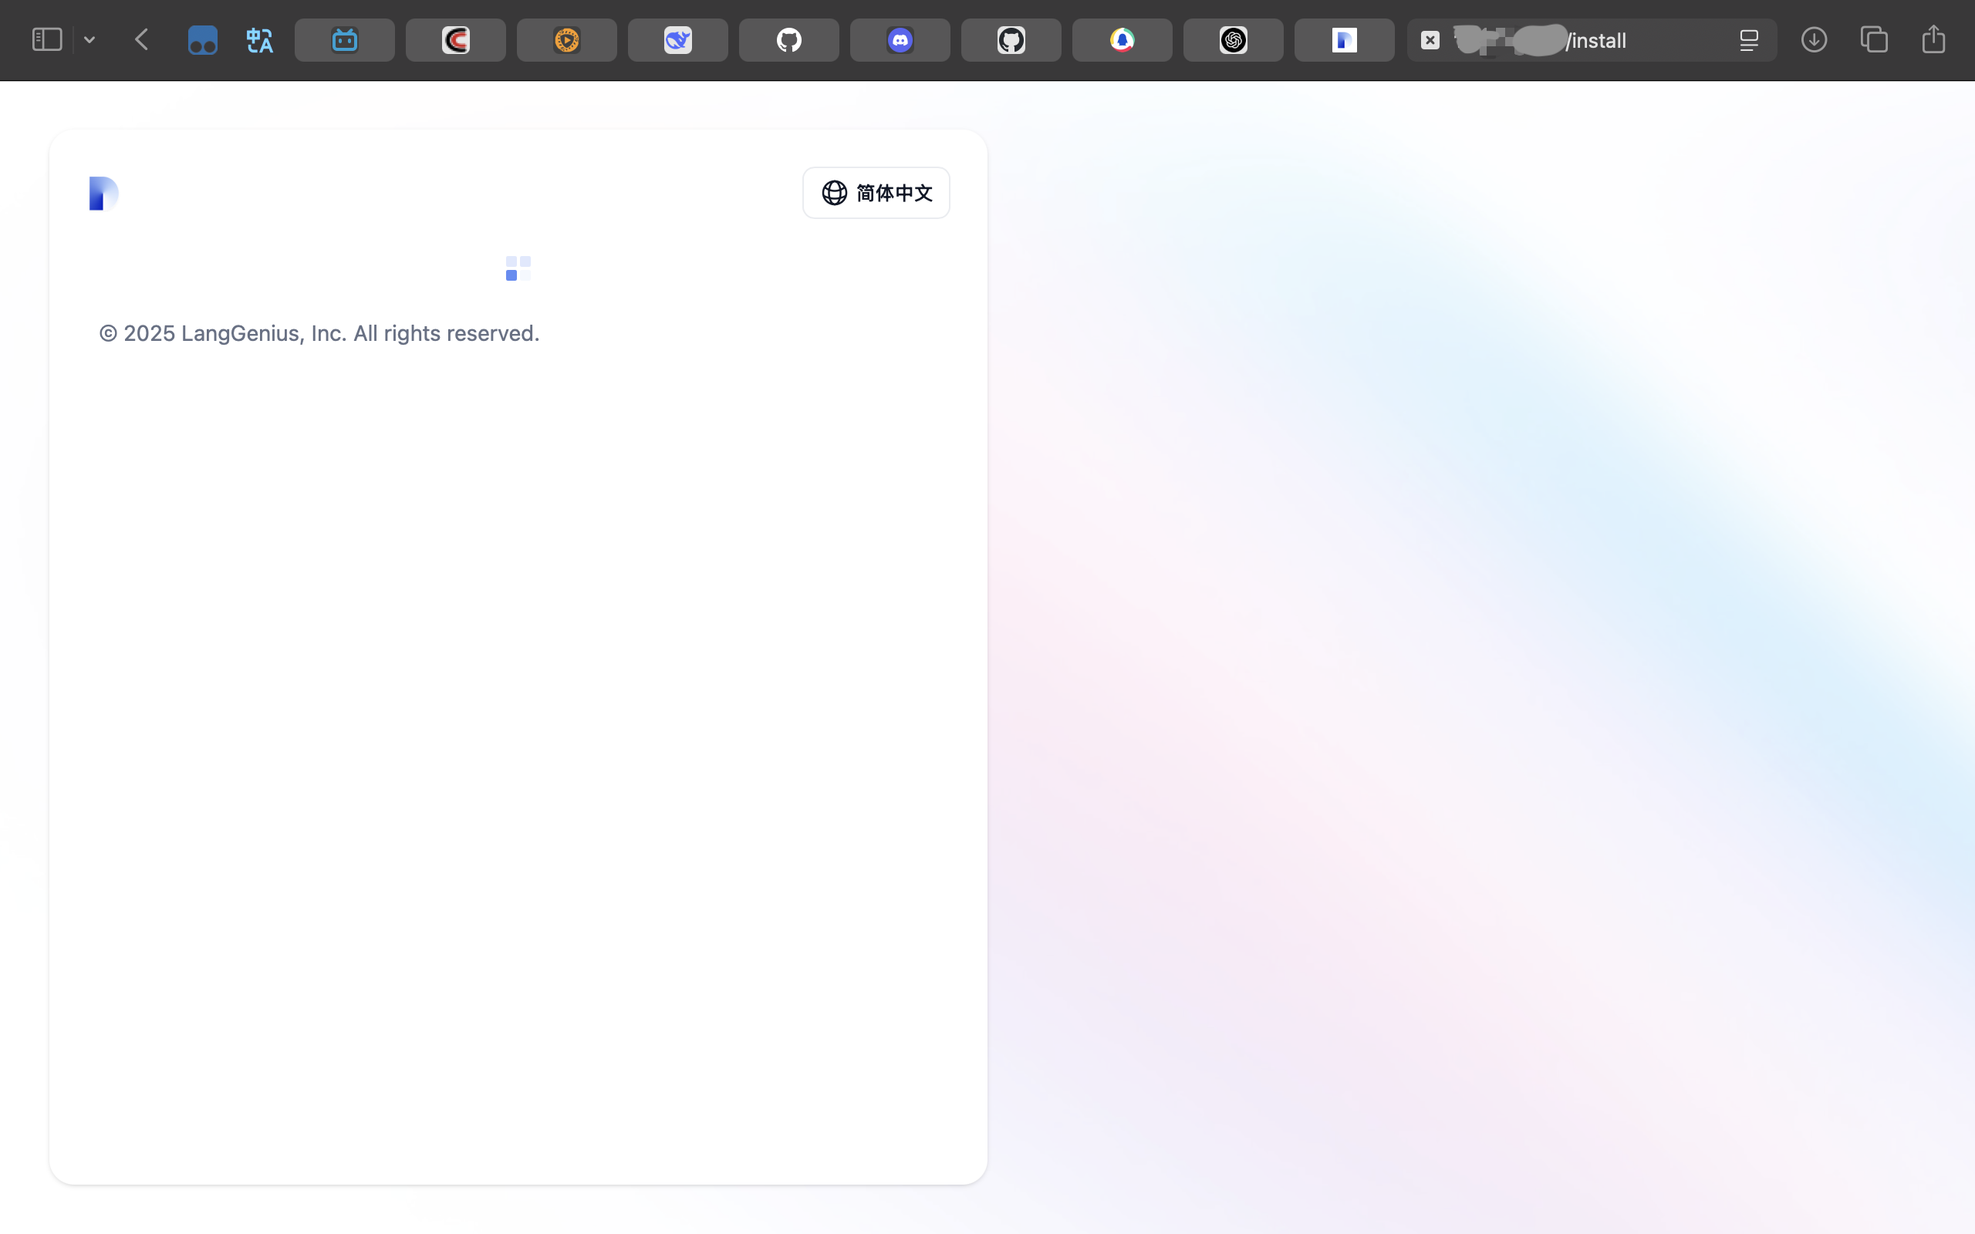Open the orange video site bookmark icon
This screenshot has height=1234, width=1975.
click(565, 40)
